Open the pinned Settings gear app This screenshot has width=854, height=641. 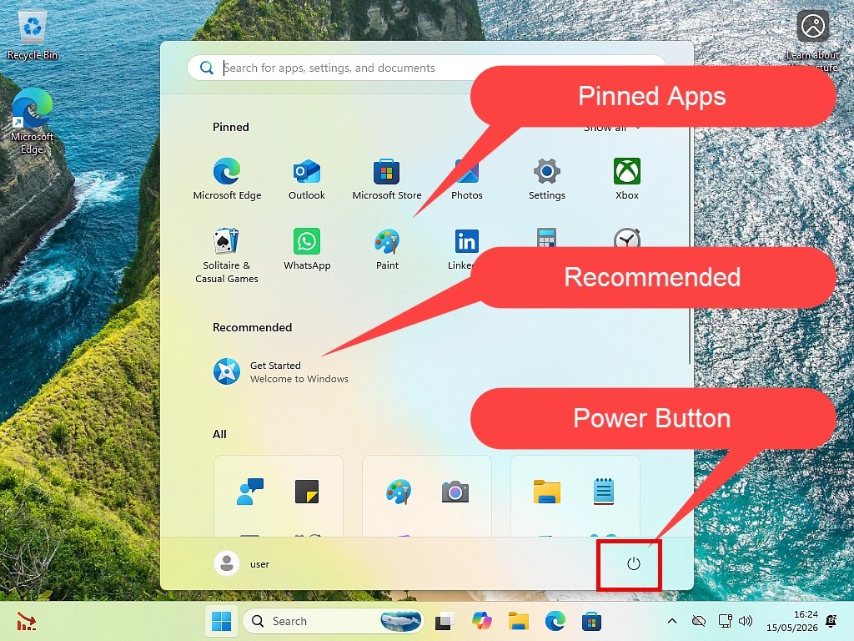[x=547, y=179]
